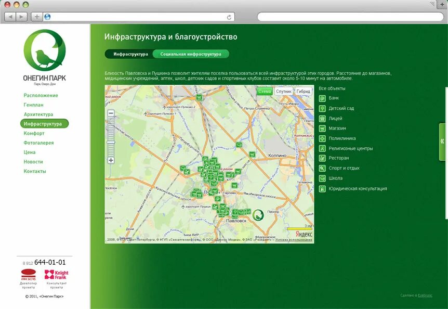Click the browser address bar
Image resolution: width=448 pixels, height=309 pixels.
click(x=139, y=17)
